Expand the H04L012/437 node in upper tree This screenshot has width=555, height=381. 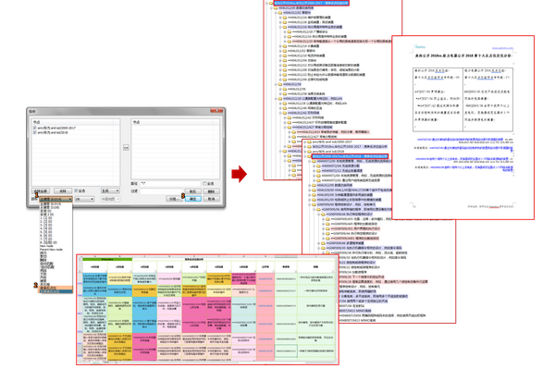click(x=285, y=122)
